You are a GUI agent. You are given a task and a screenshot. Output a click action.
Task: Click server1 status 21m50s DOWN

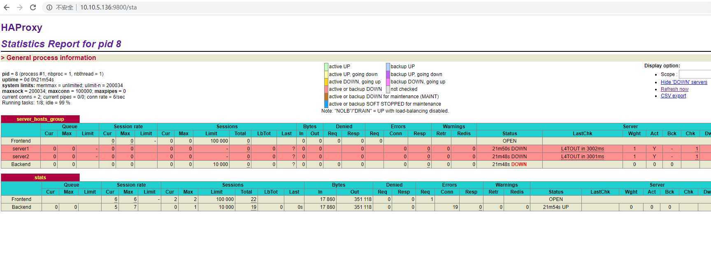[509, 149]
